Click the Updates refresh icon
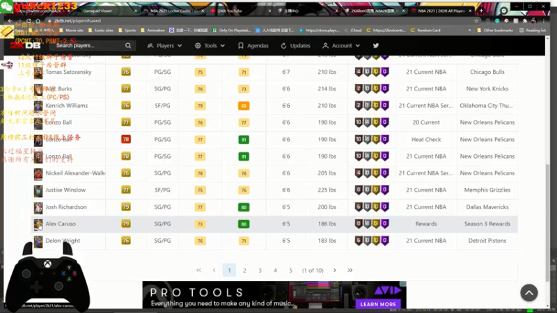The width and height of the screenshot is (557, 313). tap(283, 45)
